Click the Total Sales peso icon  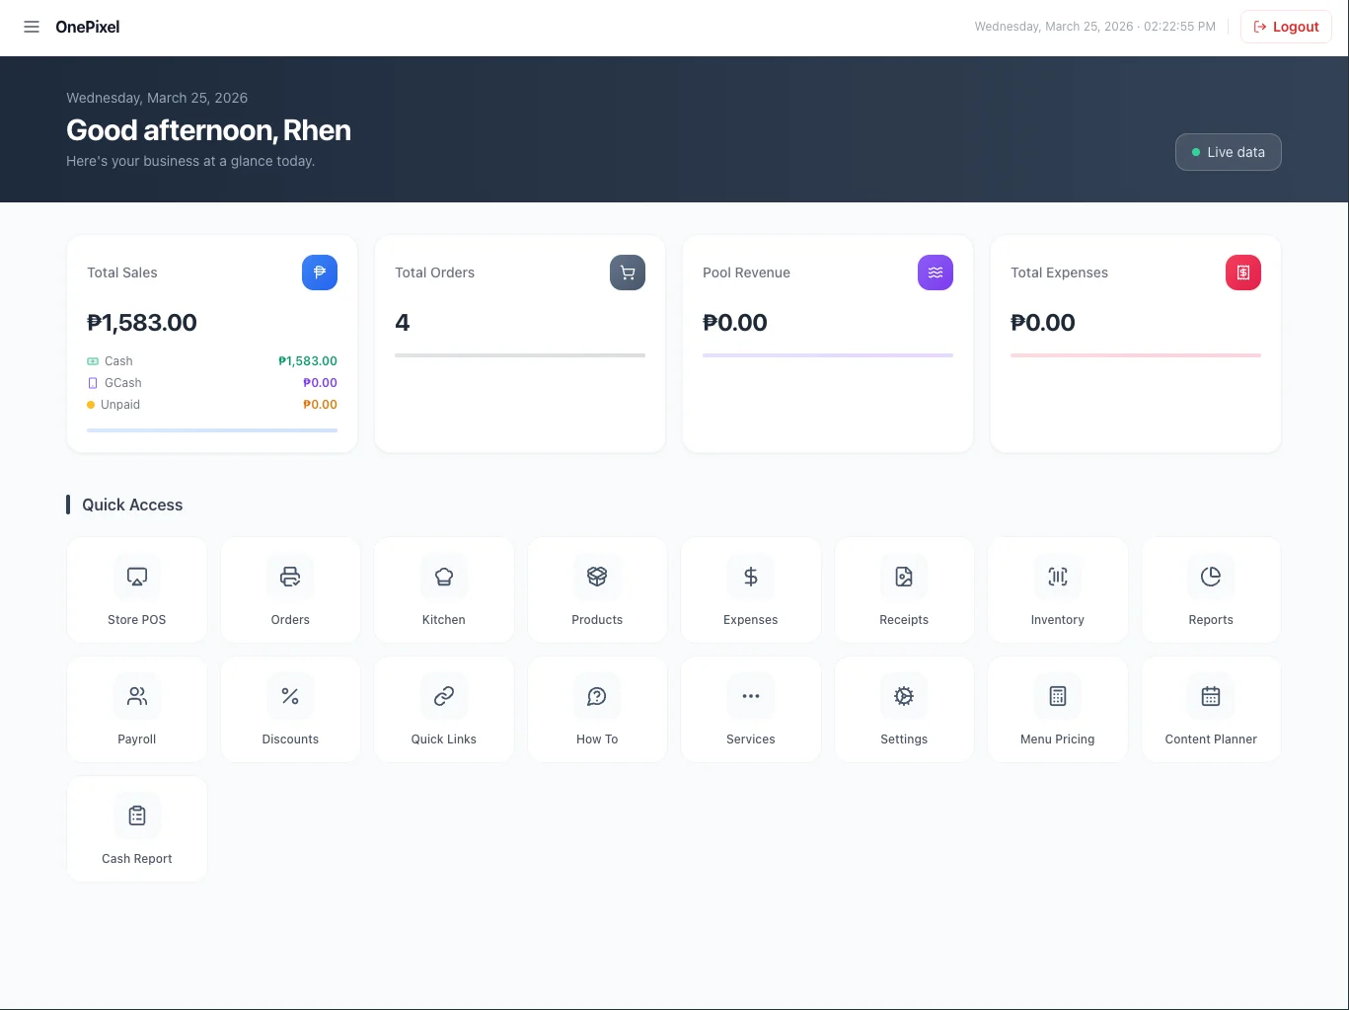click(x=320, y=272)
